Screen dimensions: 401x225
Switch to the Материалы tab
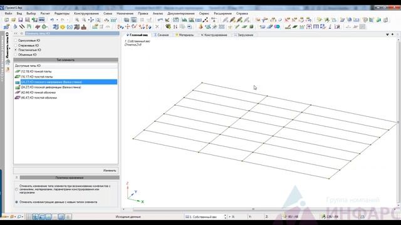184,35
